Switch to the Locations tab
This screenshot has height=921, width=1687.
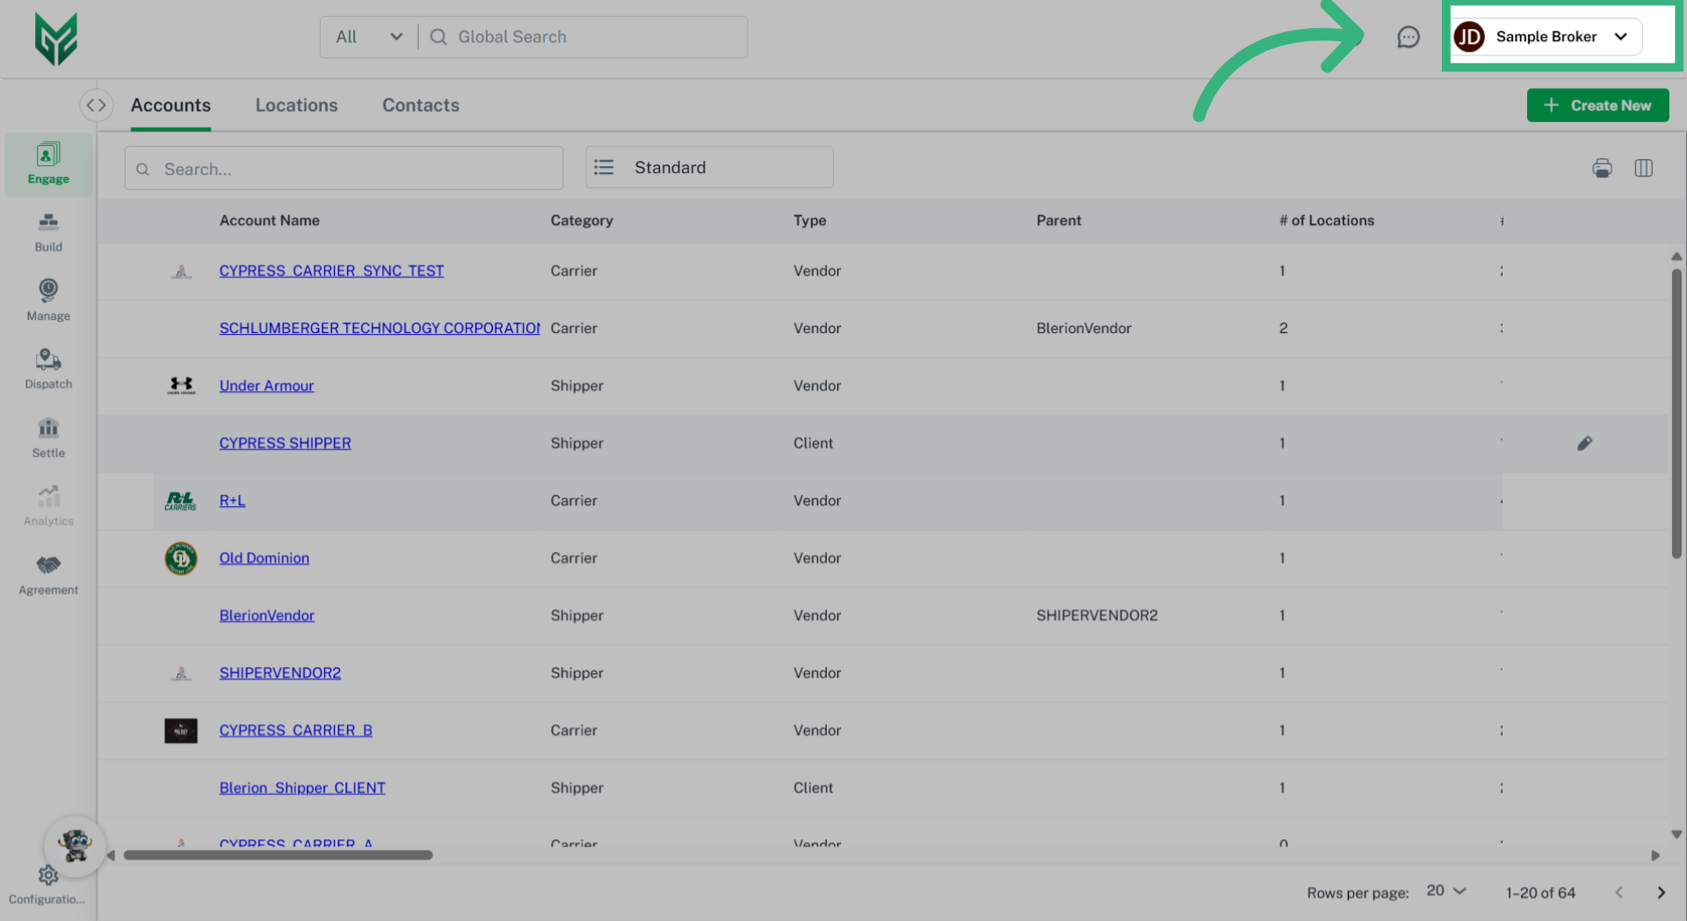click(x=296, y=105)
